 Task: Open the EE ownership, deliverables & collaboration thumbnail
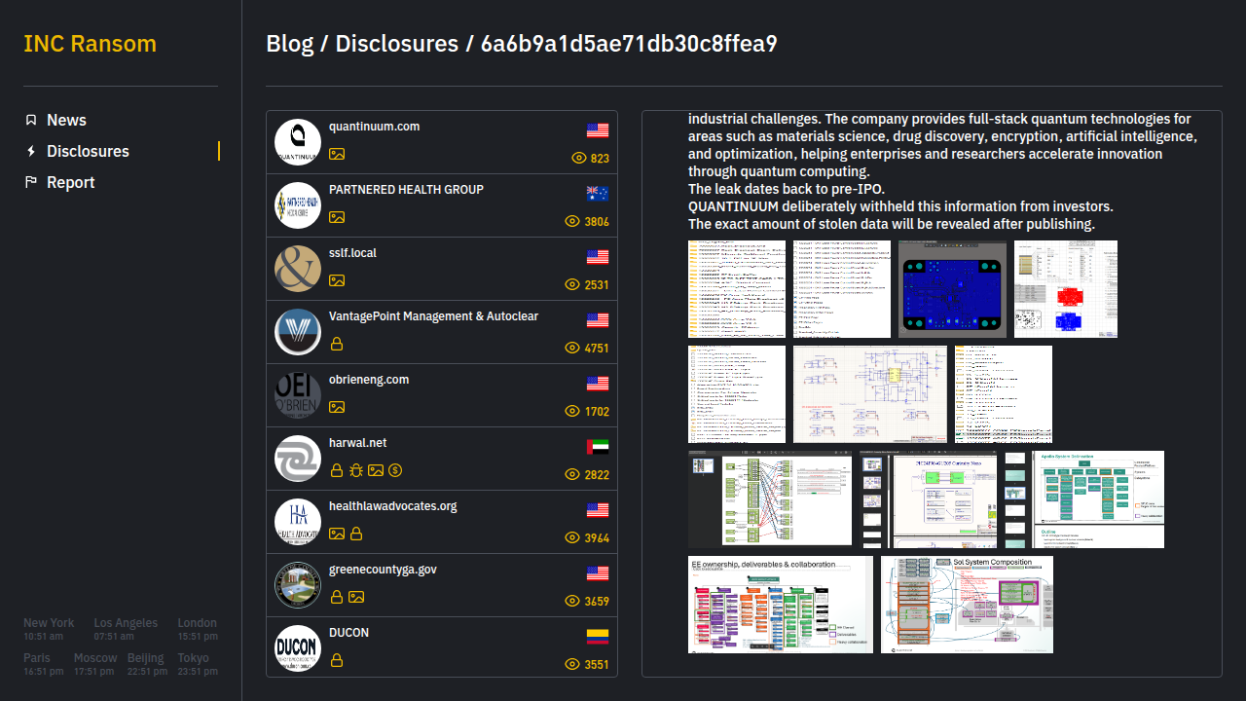(x=781, y=605)
